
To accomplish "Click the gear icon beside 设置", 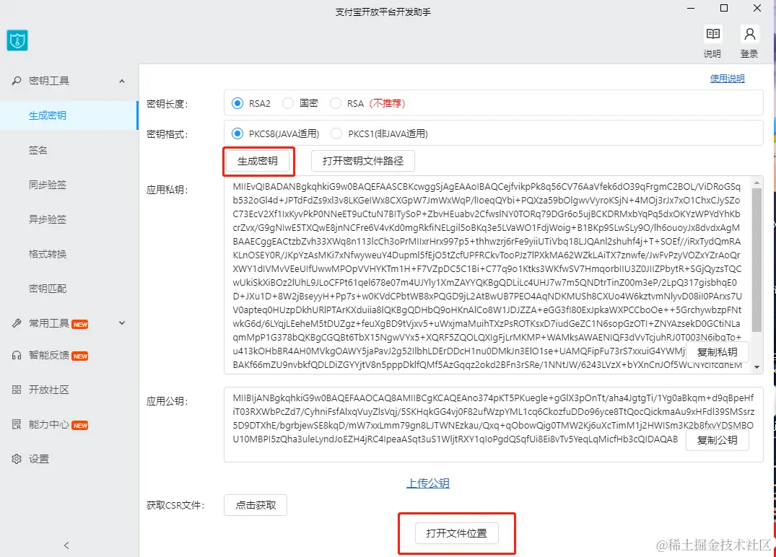I will (17, 459).
